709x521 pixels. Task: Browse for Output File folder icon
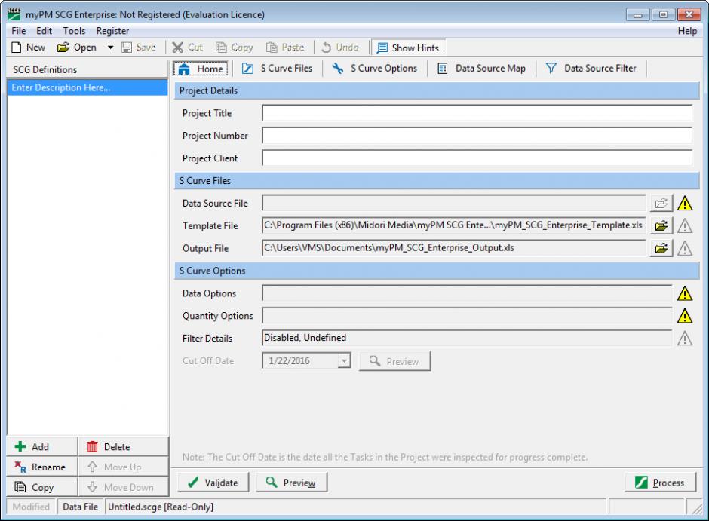(x=661, y=248)
